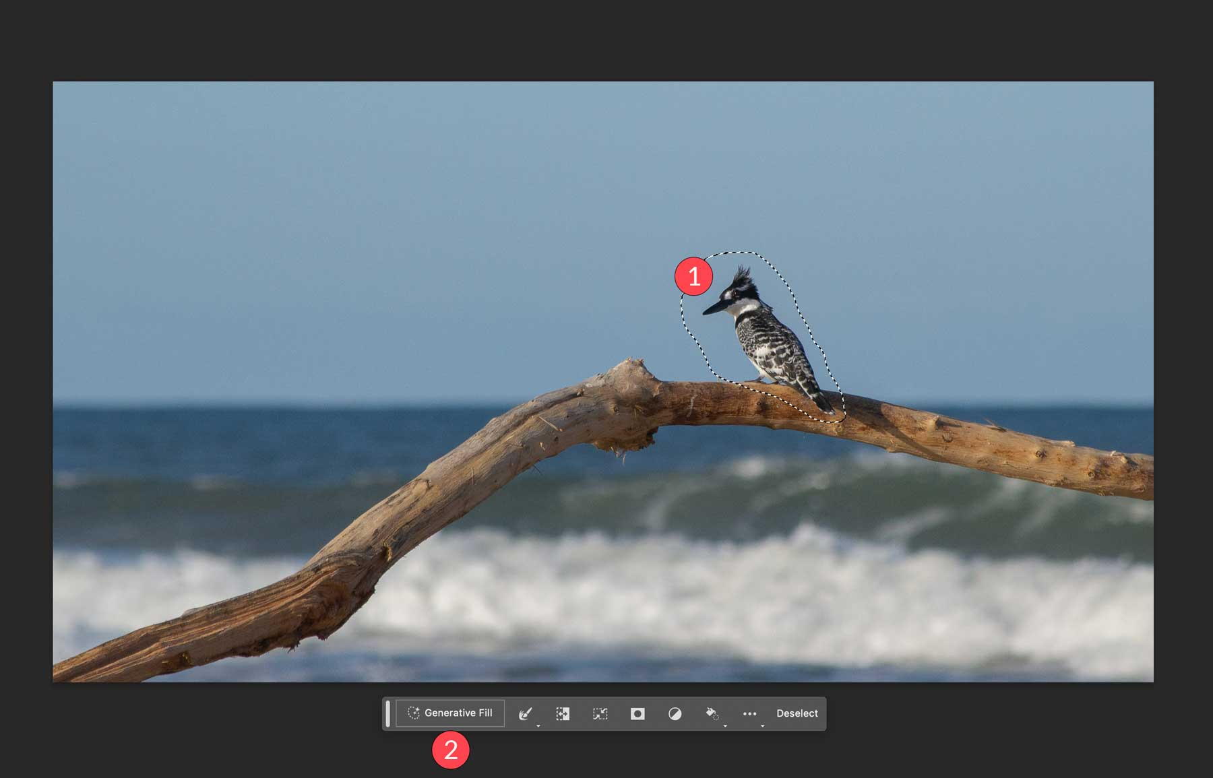Click the red number 1 marker
This screenshot has height=778, width=1213.
tap(693, 276)
